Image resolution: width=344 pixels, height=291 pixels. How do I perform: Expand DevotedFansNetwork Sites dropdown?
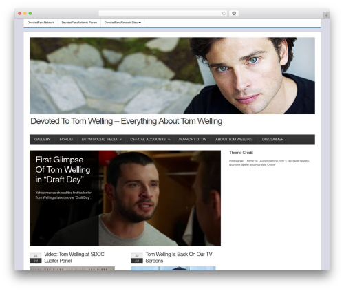click(122, 23)
